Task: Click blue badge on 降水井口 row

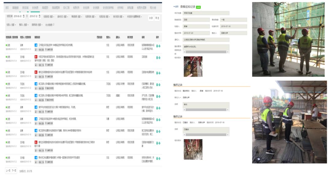Action: pos(36,157)
